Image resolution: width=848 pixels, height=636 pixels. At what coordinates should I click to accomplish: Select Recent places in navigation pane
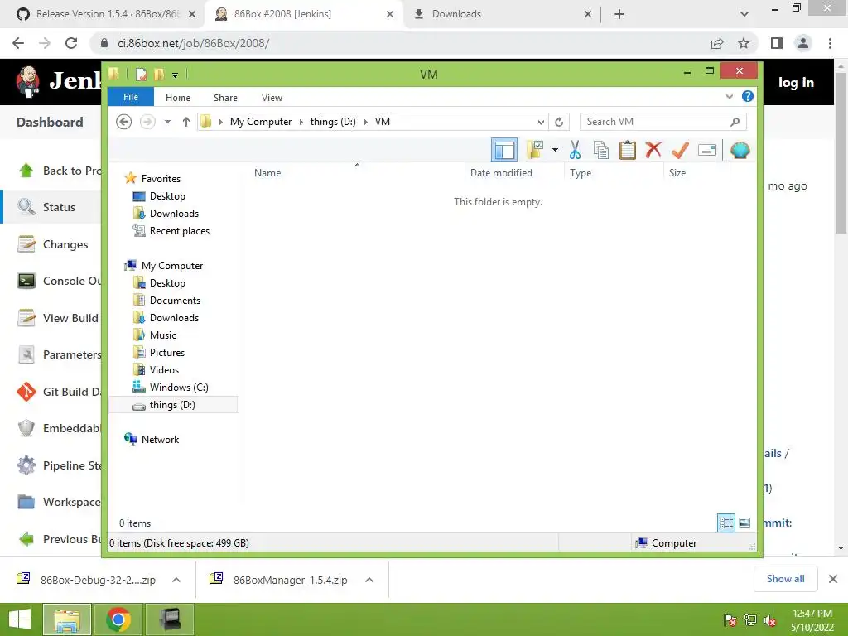pyautogui.click(x=179, y=231)
